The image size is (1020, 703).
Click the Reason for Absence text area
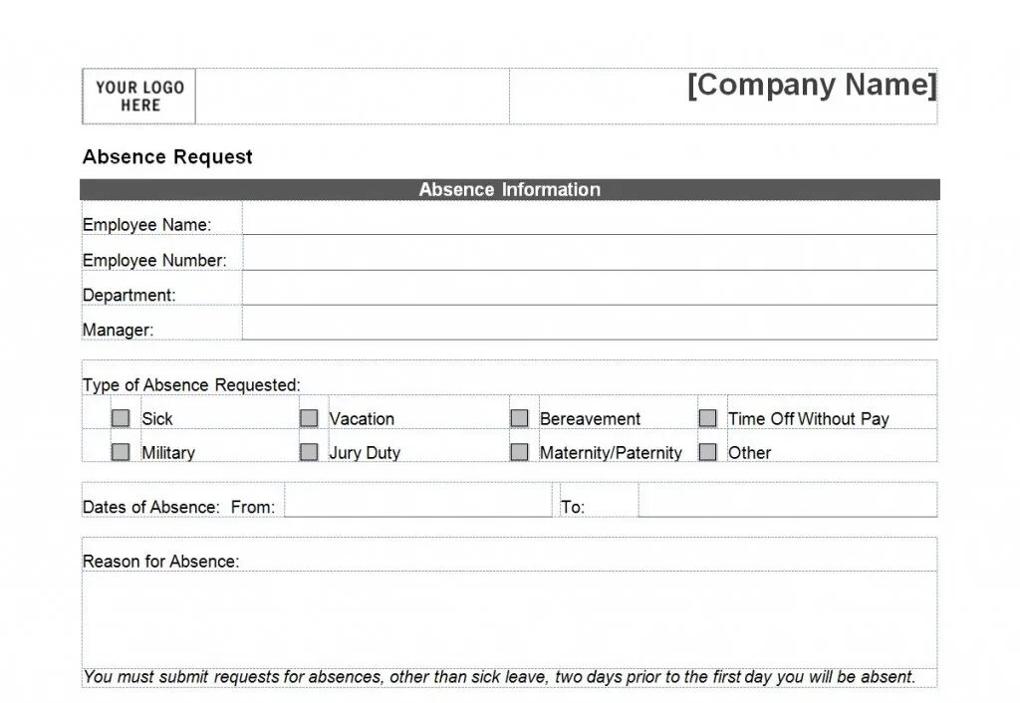(x=509, y=619)
